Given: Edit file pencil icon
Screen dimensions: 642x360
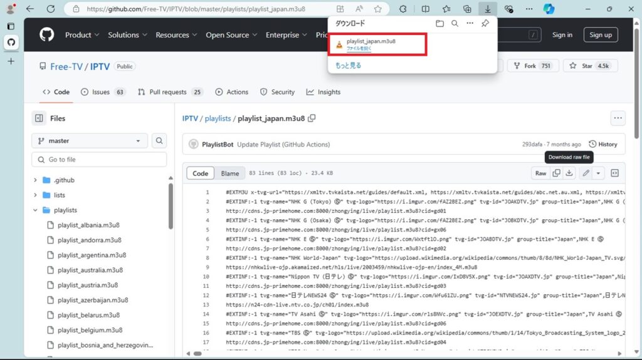Looking at the screenshot, I should [586, 173].
